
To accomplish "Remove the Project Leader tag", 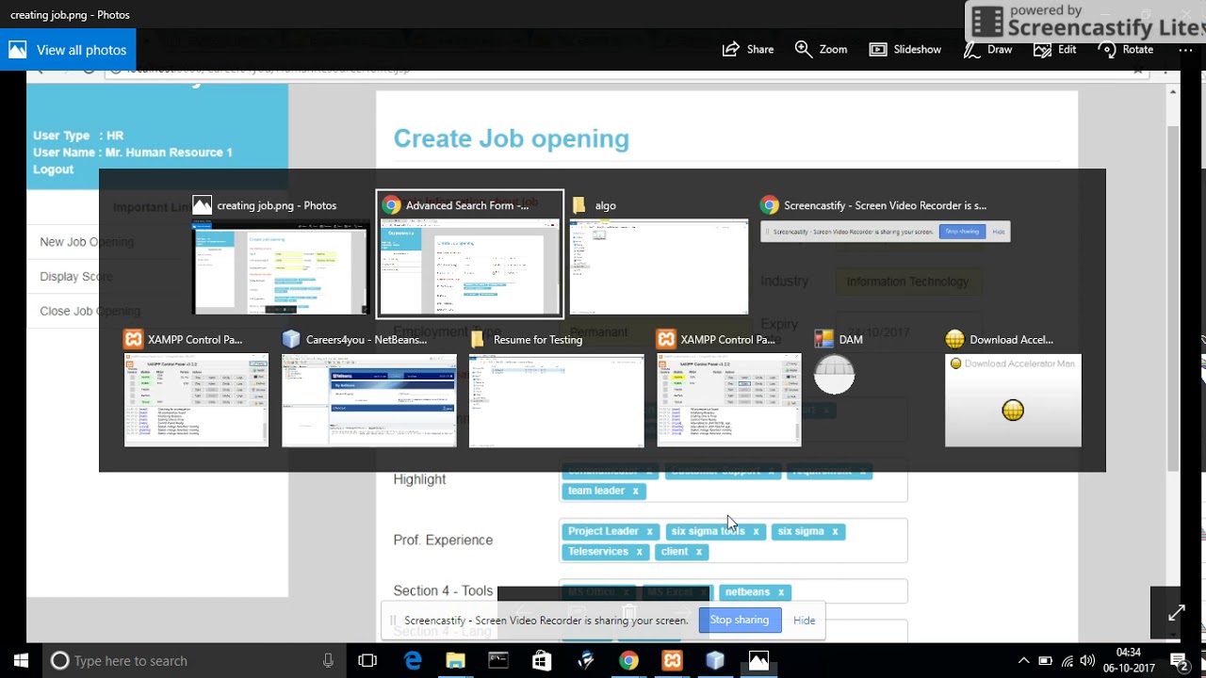I will [649, 532].
